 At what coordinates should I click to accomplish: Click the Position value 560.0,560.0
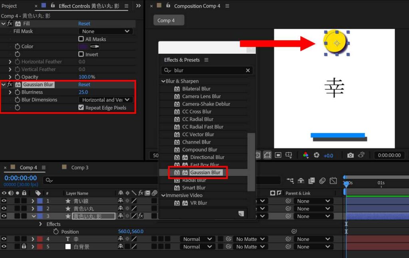point(131,231)
